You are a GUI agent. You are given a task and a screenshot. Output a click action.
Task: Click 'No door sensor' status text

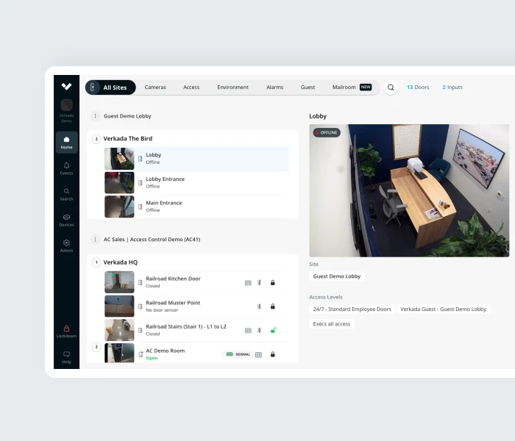[162, 310]
